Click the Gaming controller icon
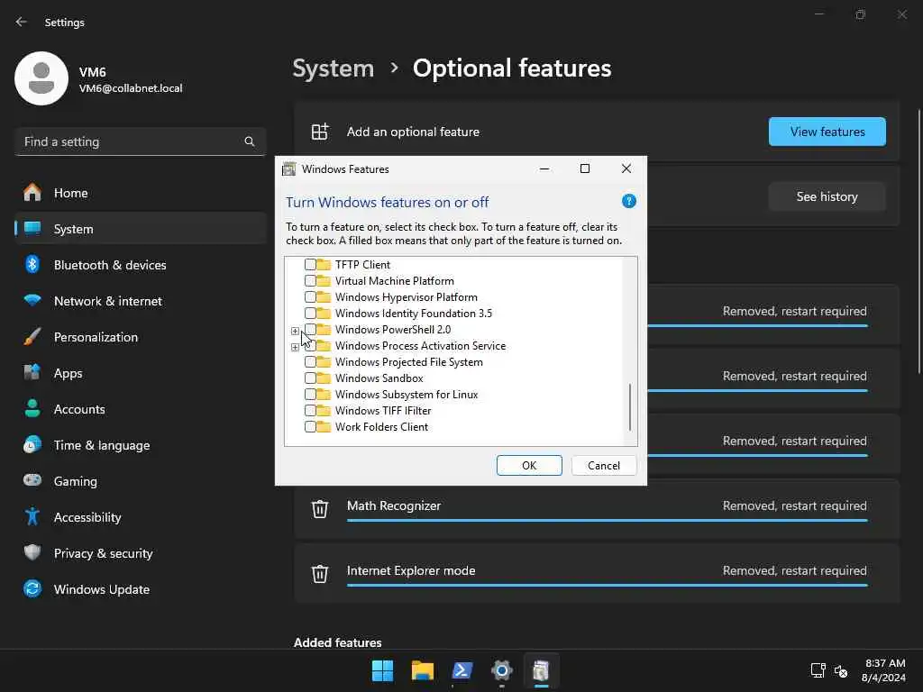The image size is (923, 692). point(32,480)
